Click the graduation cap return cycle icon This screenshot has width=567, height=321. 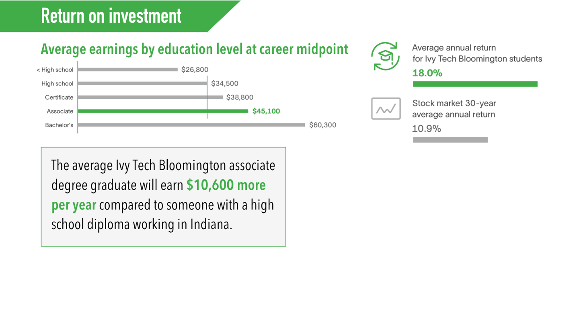385,57
